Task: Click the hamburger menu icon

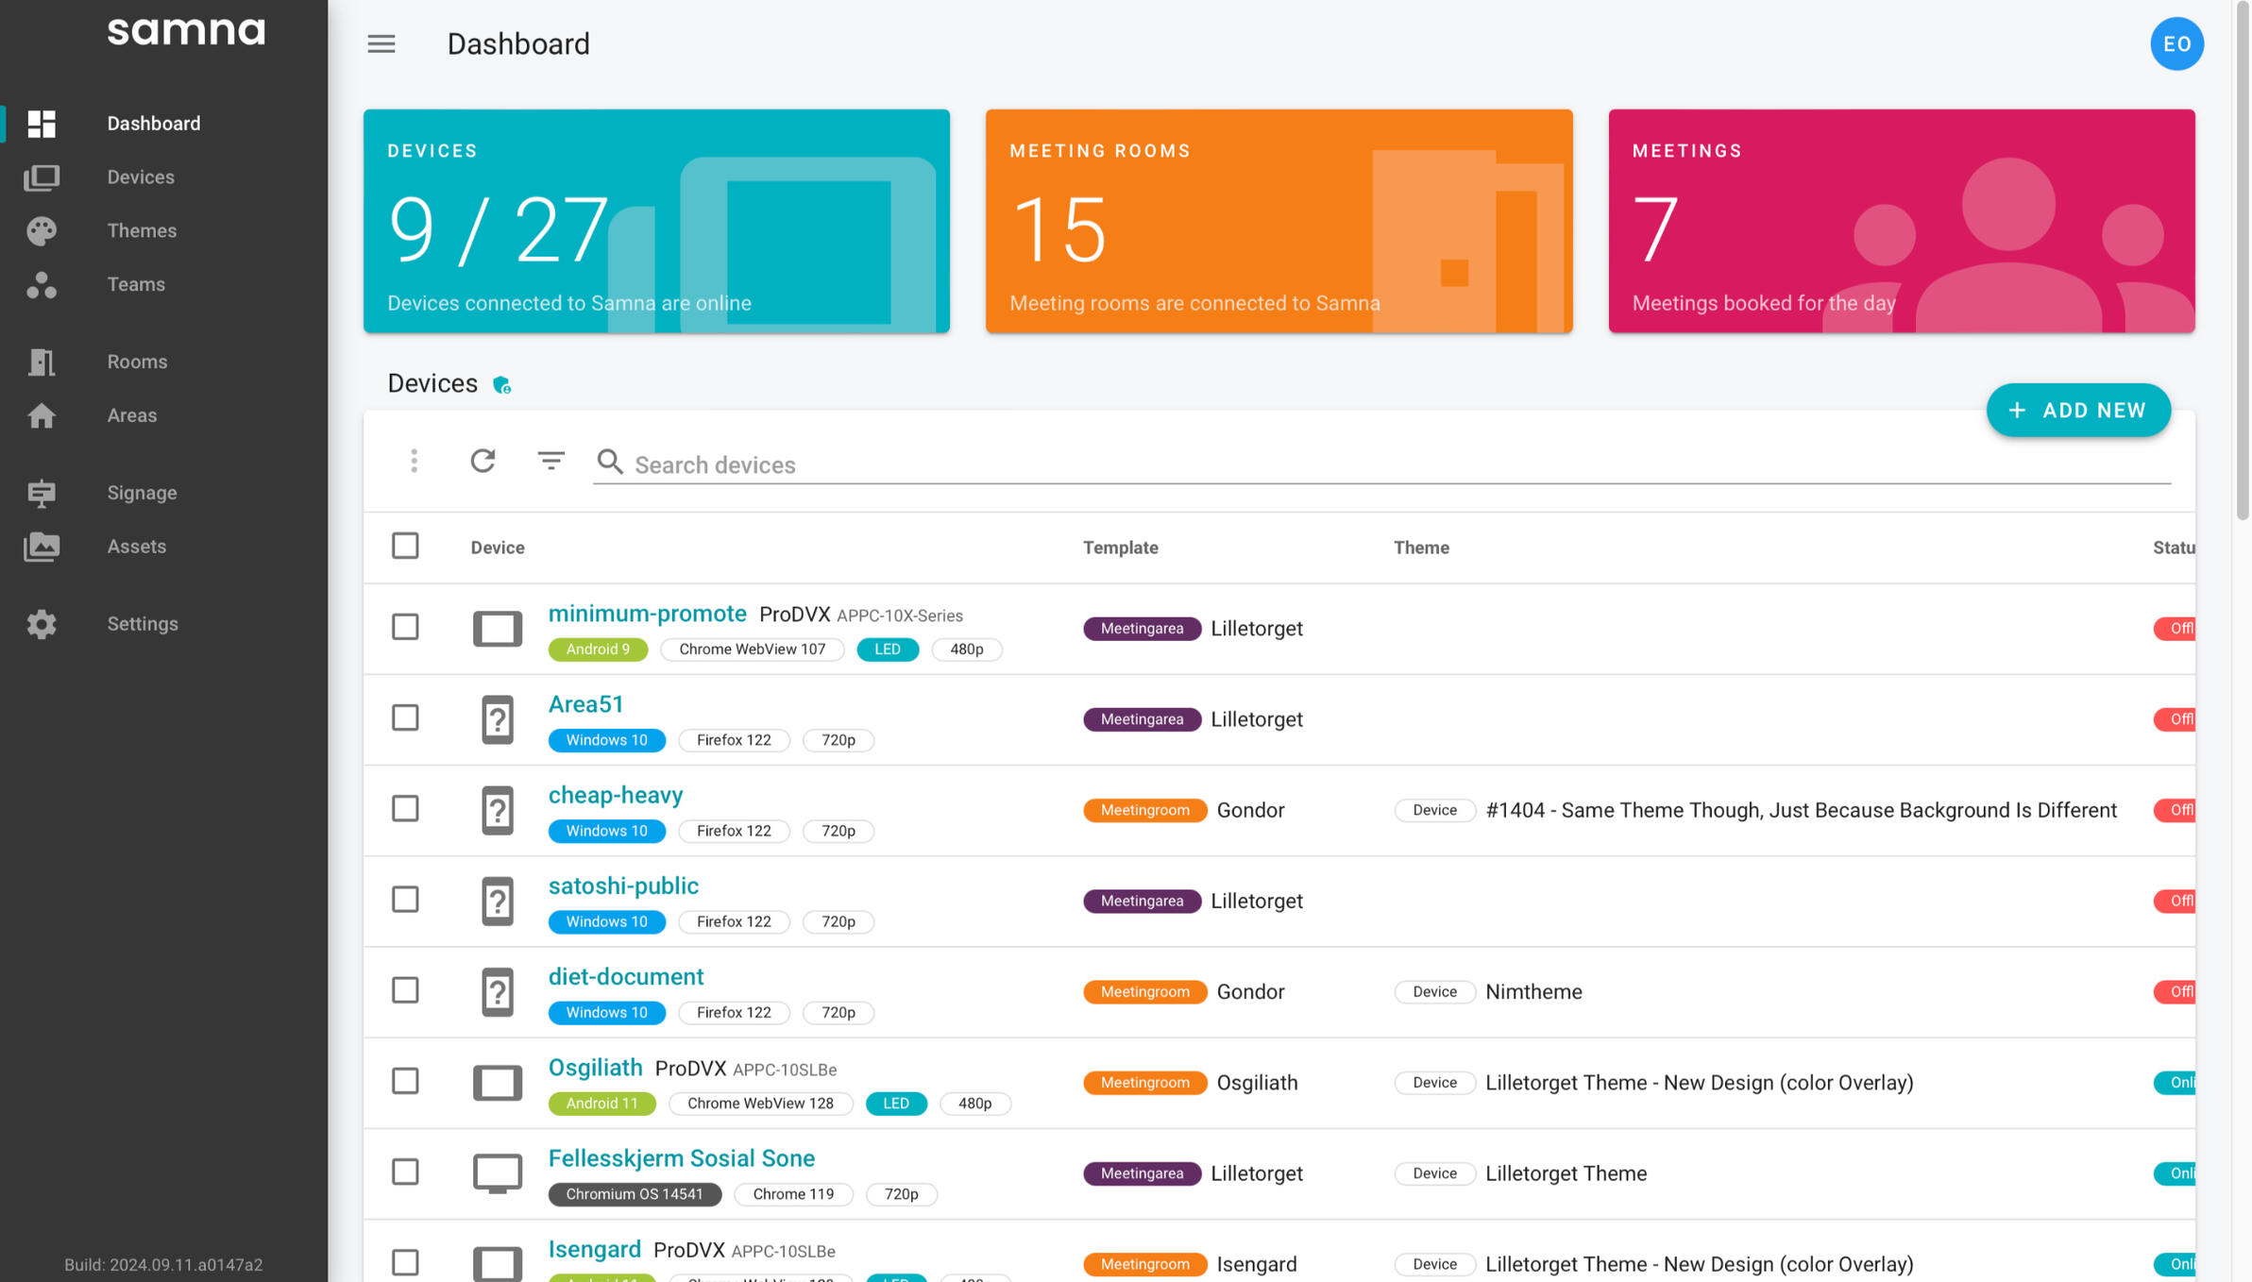Action: coord(381,43)
